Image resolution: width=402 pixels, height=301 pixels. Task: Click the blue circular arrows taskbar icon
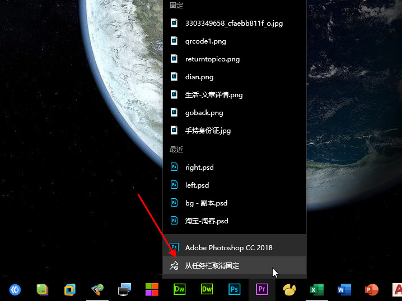point(15,289)
